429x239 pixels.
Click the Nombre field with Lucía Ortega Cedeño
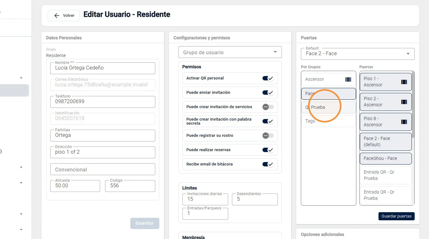103,68
